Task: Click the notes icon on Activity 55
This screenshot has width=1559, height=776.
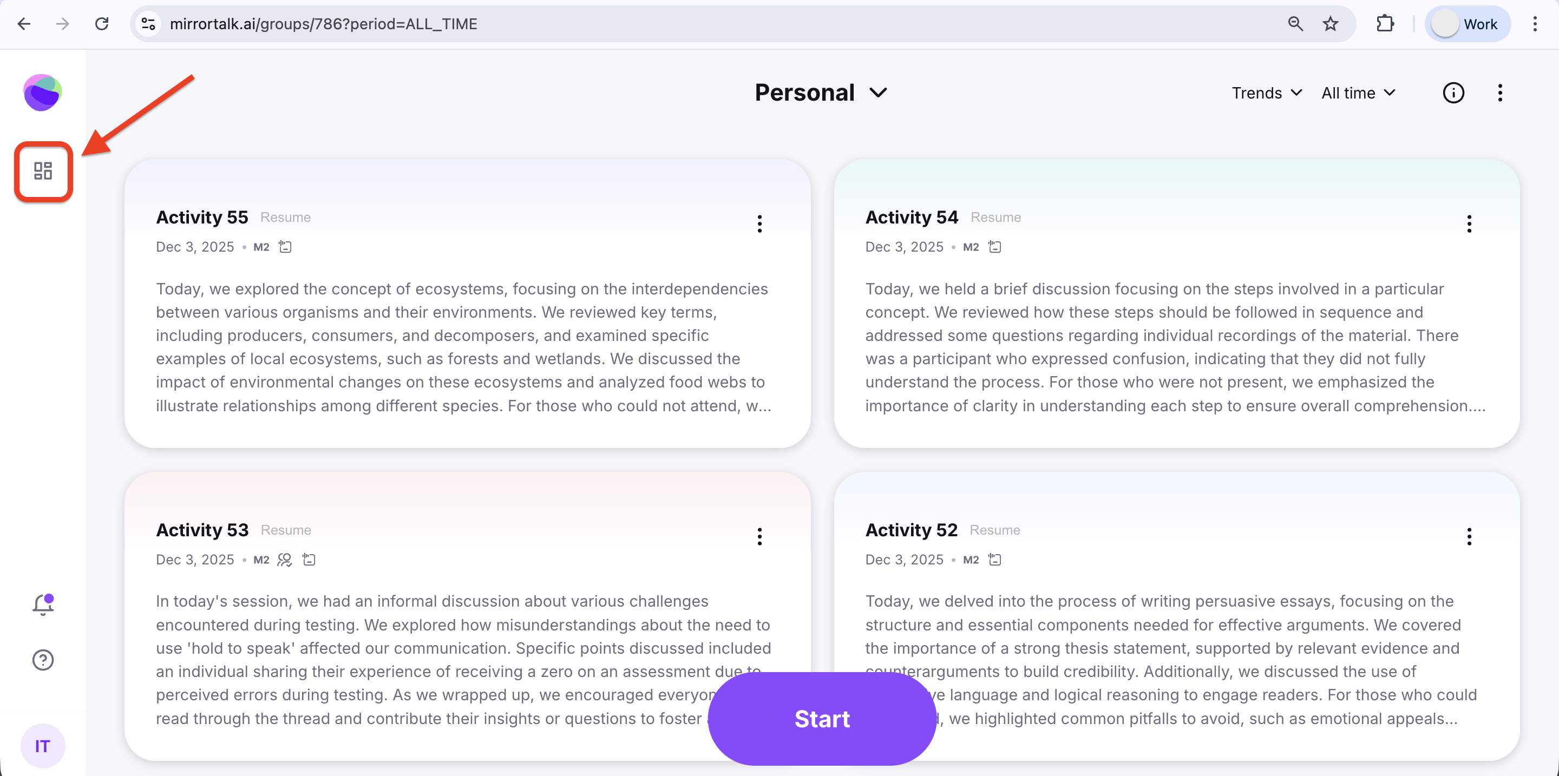Action: (285, 247)
